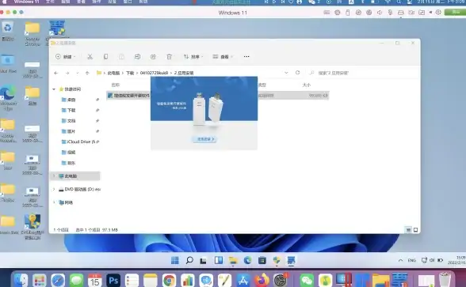This screenshot has width=466, height=287.
Task: Open WeChat from the macOS Dock
Action: pos(307,280)
